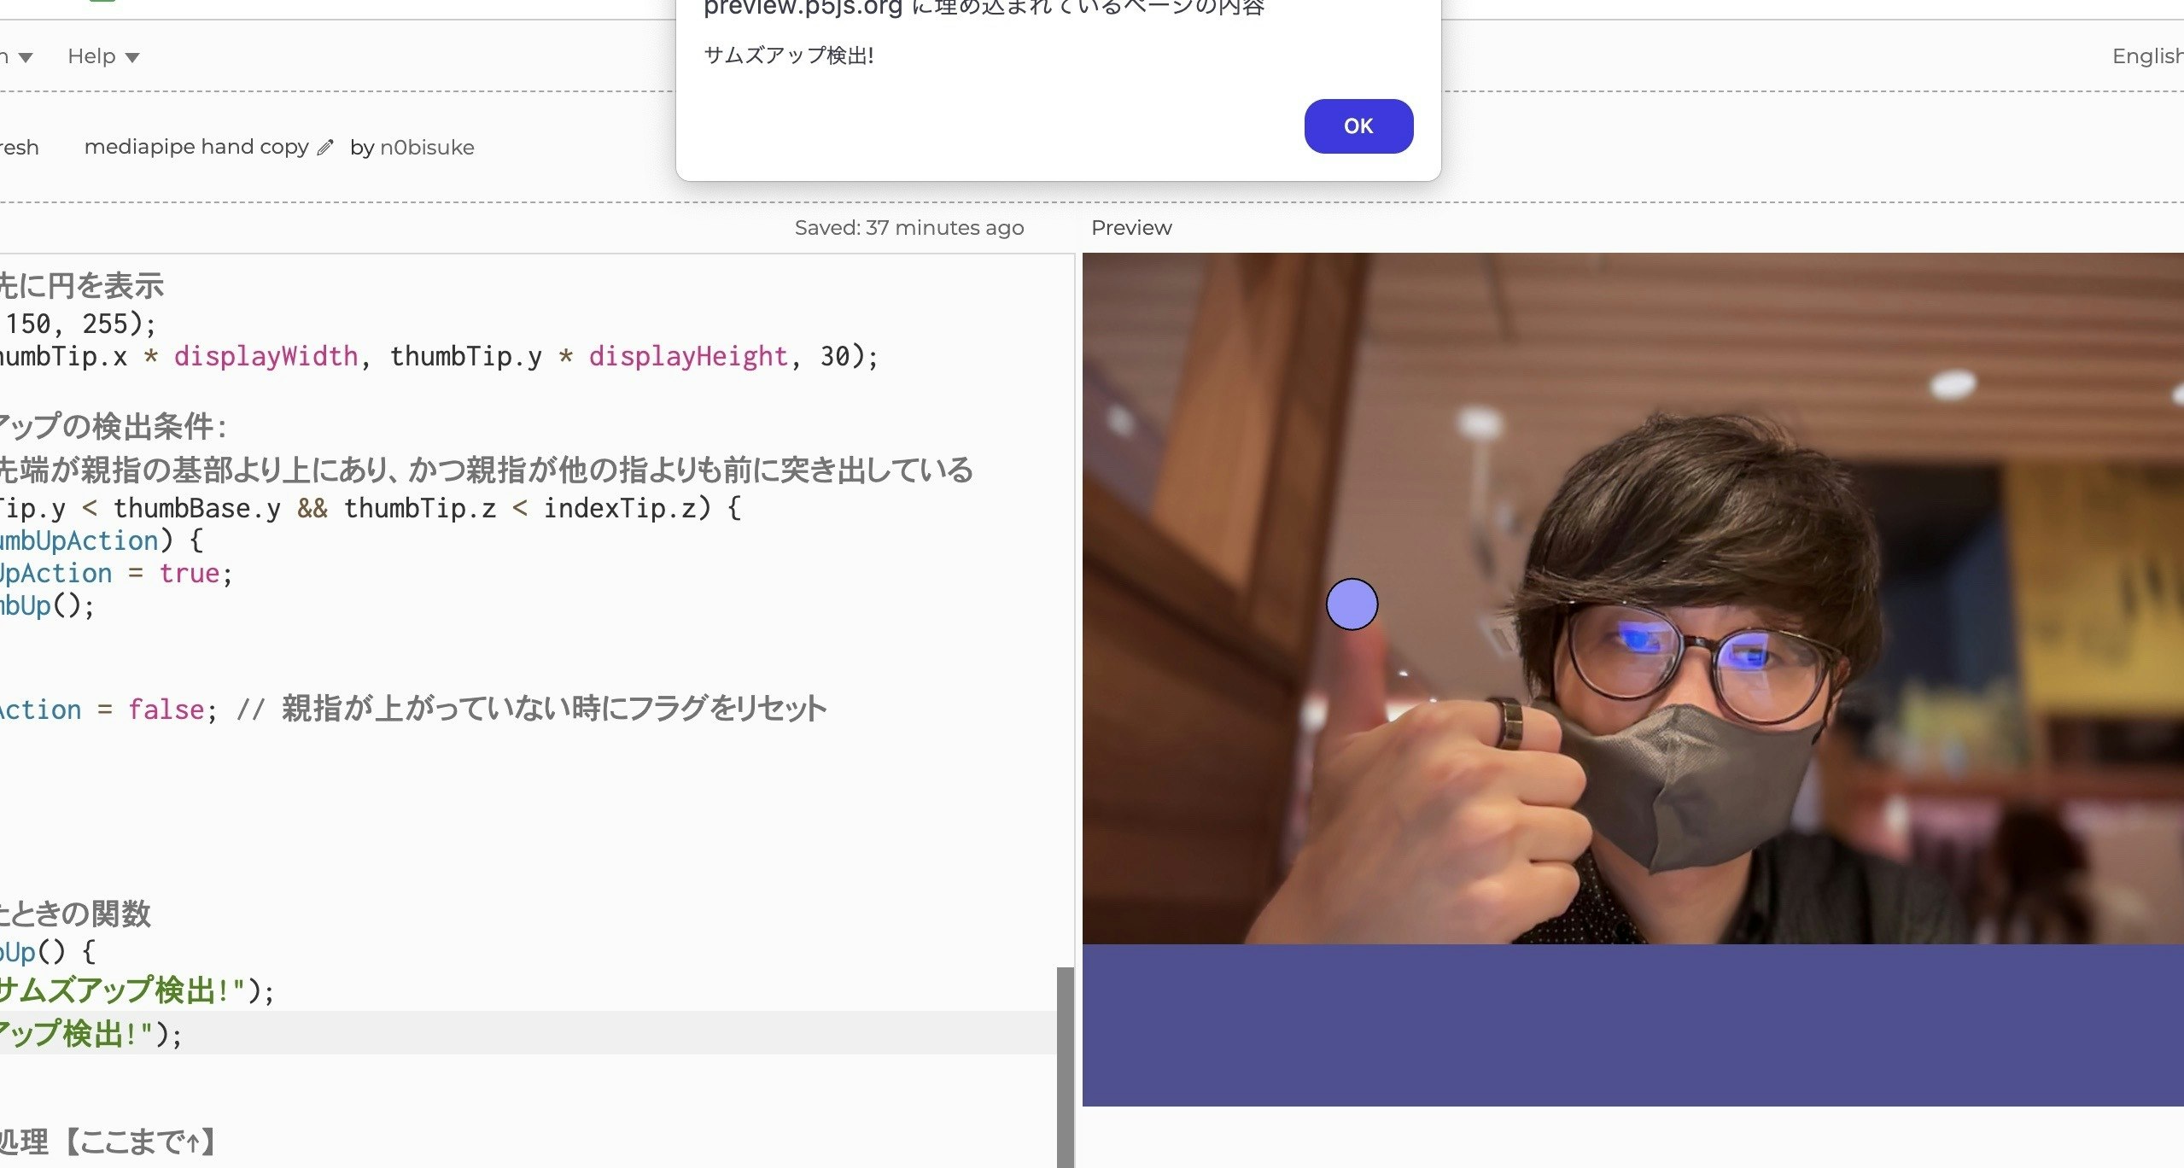
Task: Click the Saved 37 minutes ago text
Action: (908, 228)
